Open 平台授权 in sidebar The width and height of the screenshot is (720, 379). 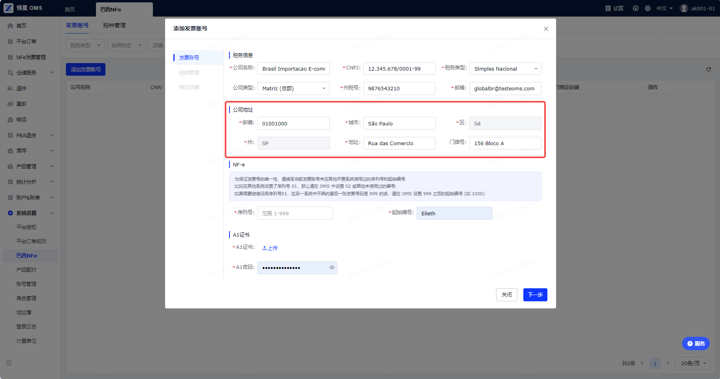point(26,227)
